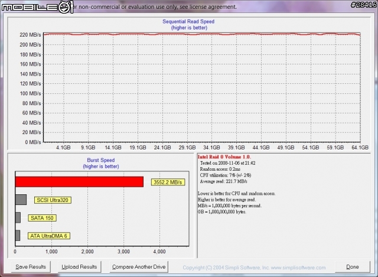Click the SCSI Ultra320 label
The width and height of the screenshot is (378, 277).
click(53, 200)
